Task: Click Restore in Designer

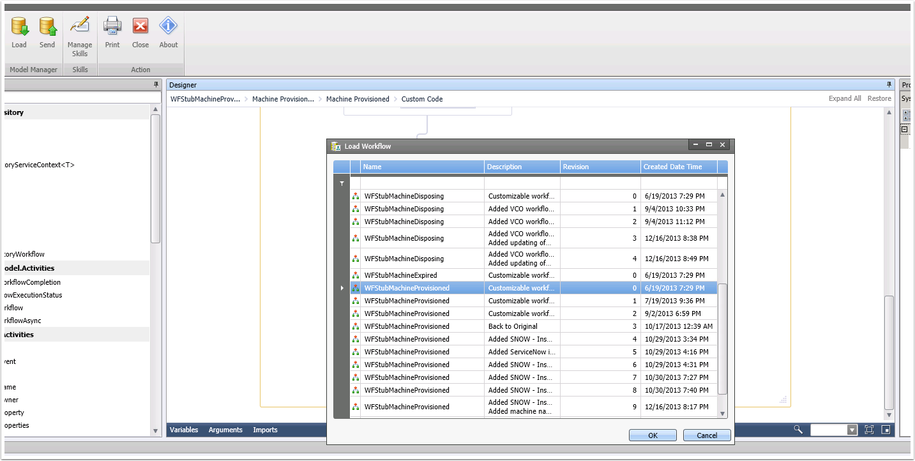Action: [x=879, y=98]
